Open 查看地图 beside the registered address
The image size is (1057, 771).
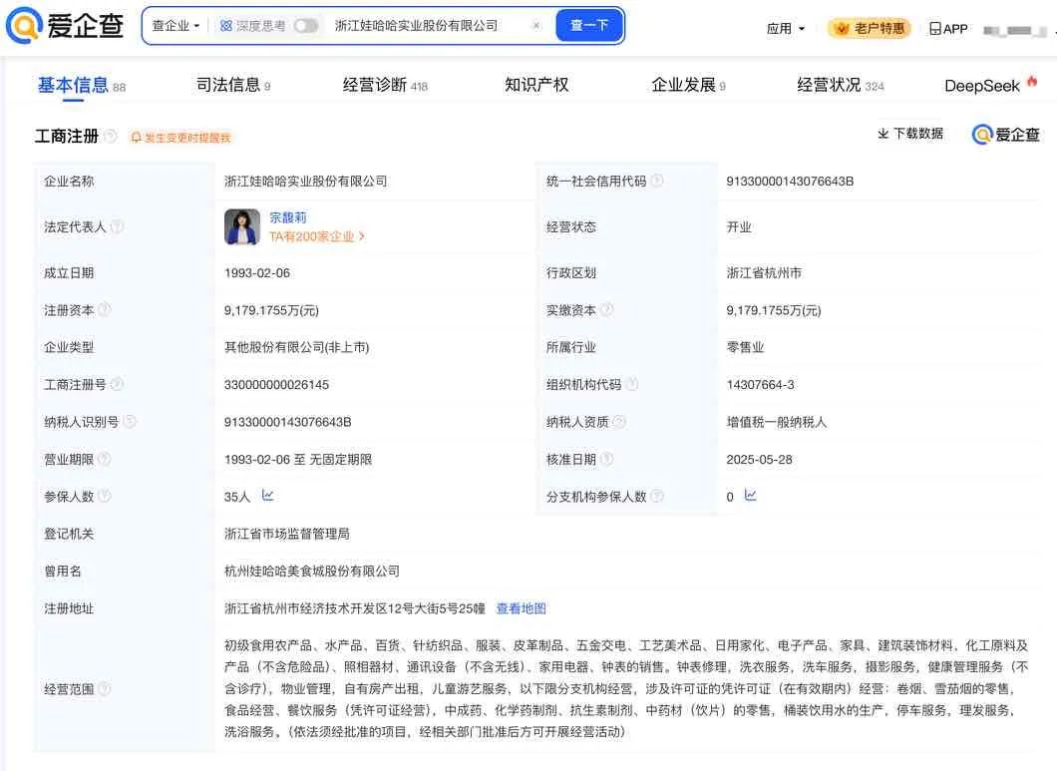click(x=522, y=607)
